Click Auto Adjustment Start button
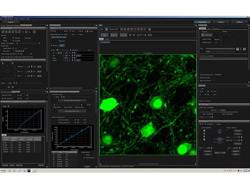Viewport: 250px width, 188px height. (x=72, y=111)
